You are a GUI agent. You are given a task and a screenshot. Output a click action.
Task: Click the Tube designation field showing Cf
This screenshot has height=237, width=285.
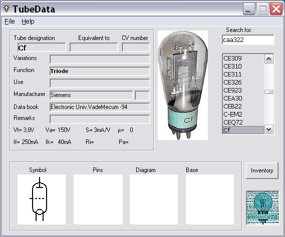point(42,47)
